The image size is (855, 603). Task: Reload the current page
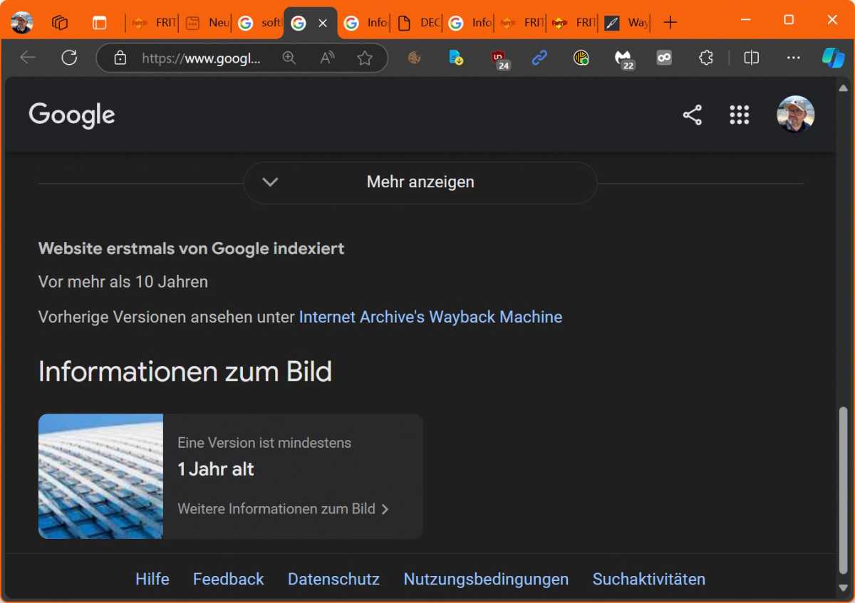tap(69, 58)
